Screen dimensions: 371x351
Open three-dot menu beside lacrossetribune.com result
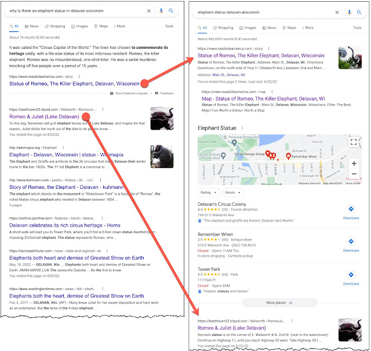point(107,250)
